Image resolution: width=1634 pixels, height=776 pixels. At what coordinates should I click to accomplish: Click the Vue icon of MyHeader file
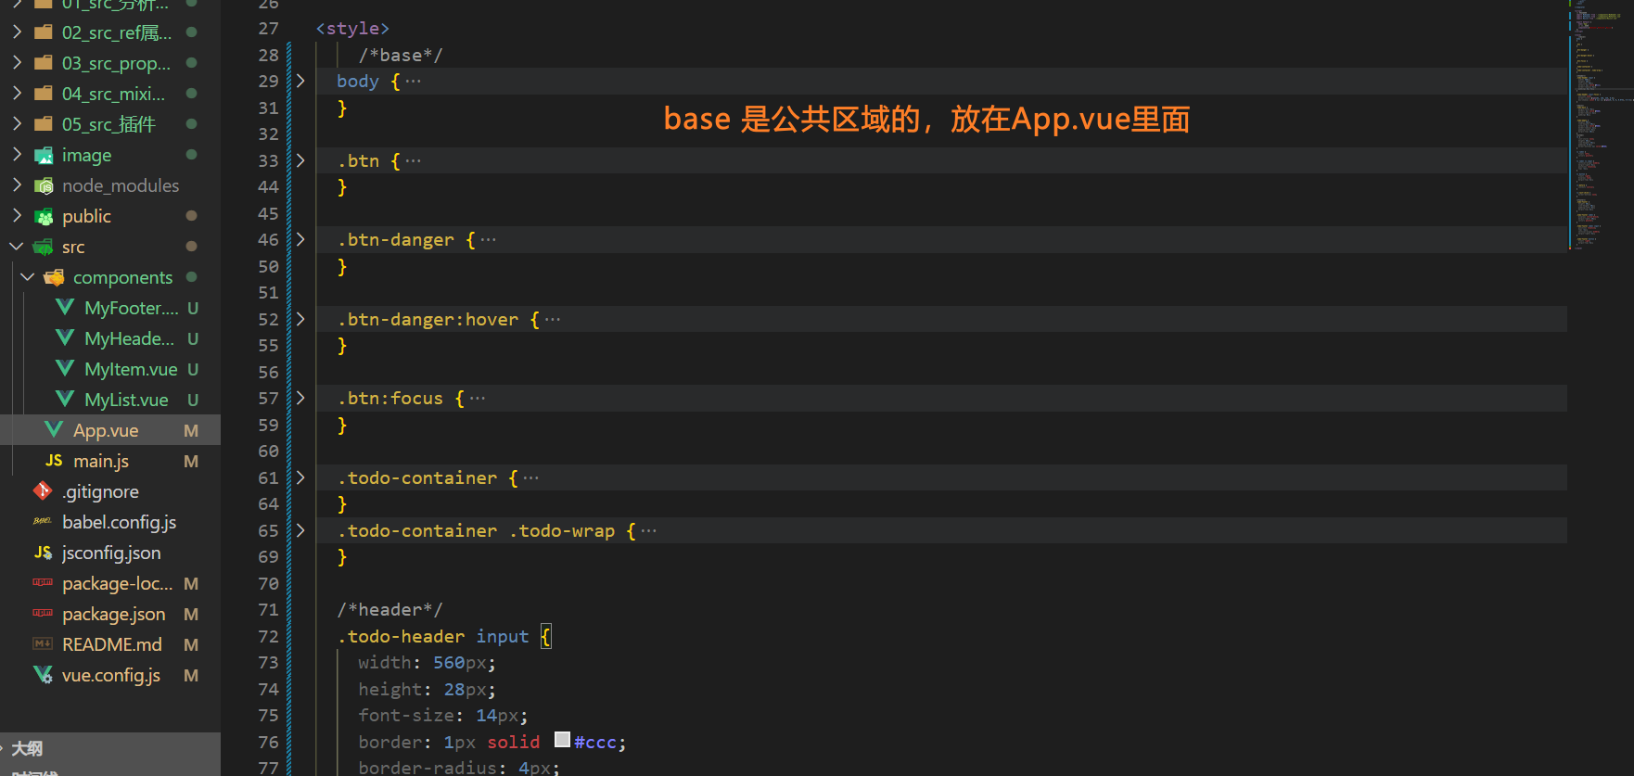[x=65, y=337]
